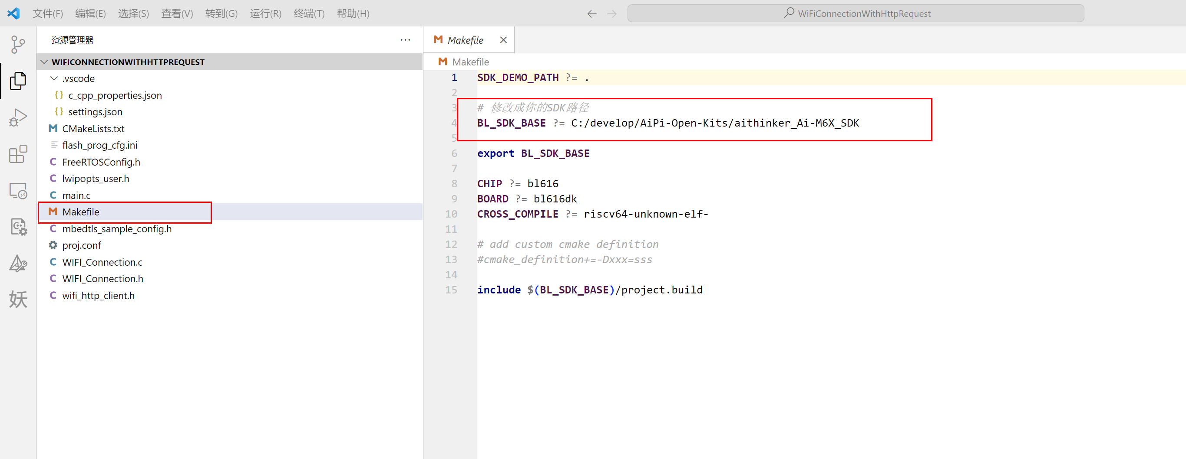The width and height of the screenshot is (1186, 459).
Task: Open the 查看(V) menu
Action: click(x=177, y=14)
